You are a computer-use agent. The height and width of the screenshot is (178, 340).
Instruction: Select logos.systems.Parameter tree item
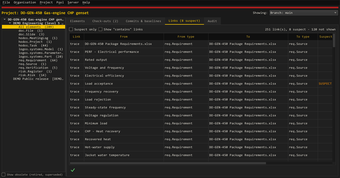pyautogui.click(x=41, y=53)
